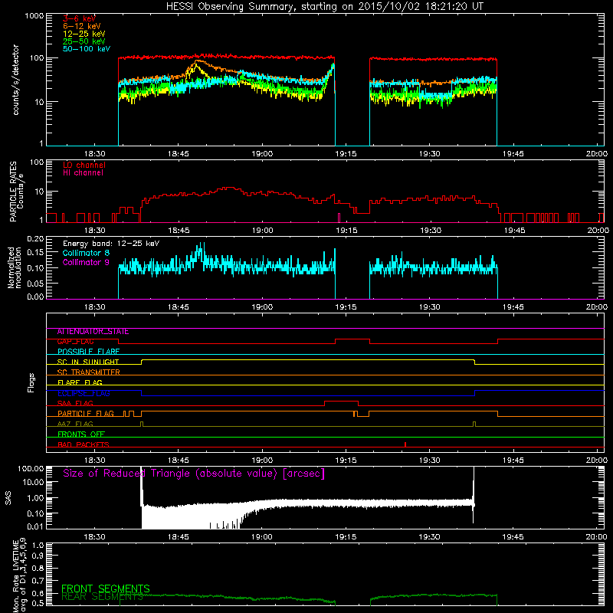The image size is (613, 613).
Task: Select the POSSIBLE_FLARE flag label
Action: [88, 352]
